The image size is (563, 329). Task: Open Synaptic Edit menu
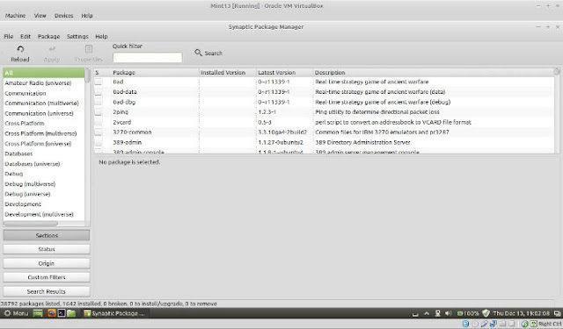[26, 37]
